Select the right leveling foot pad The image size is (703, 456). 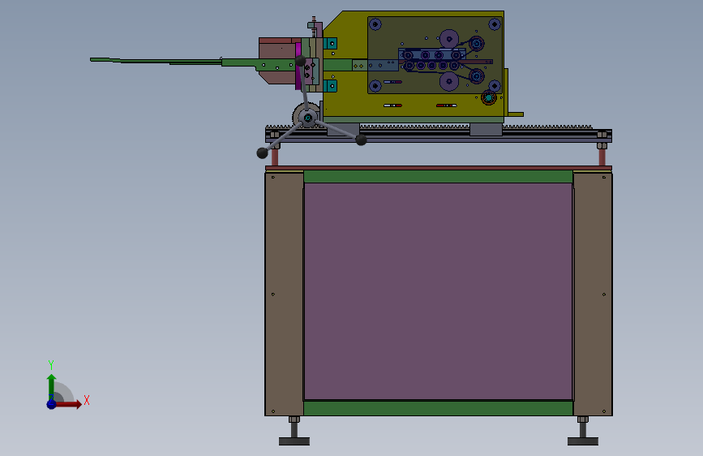point(583,441)
